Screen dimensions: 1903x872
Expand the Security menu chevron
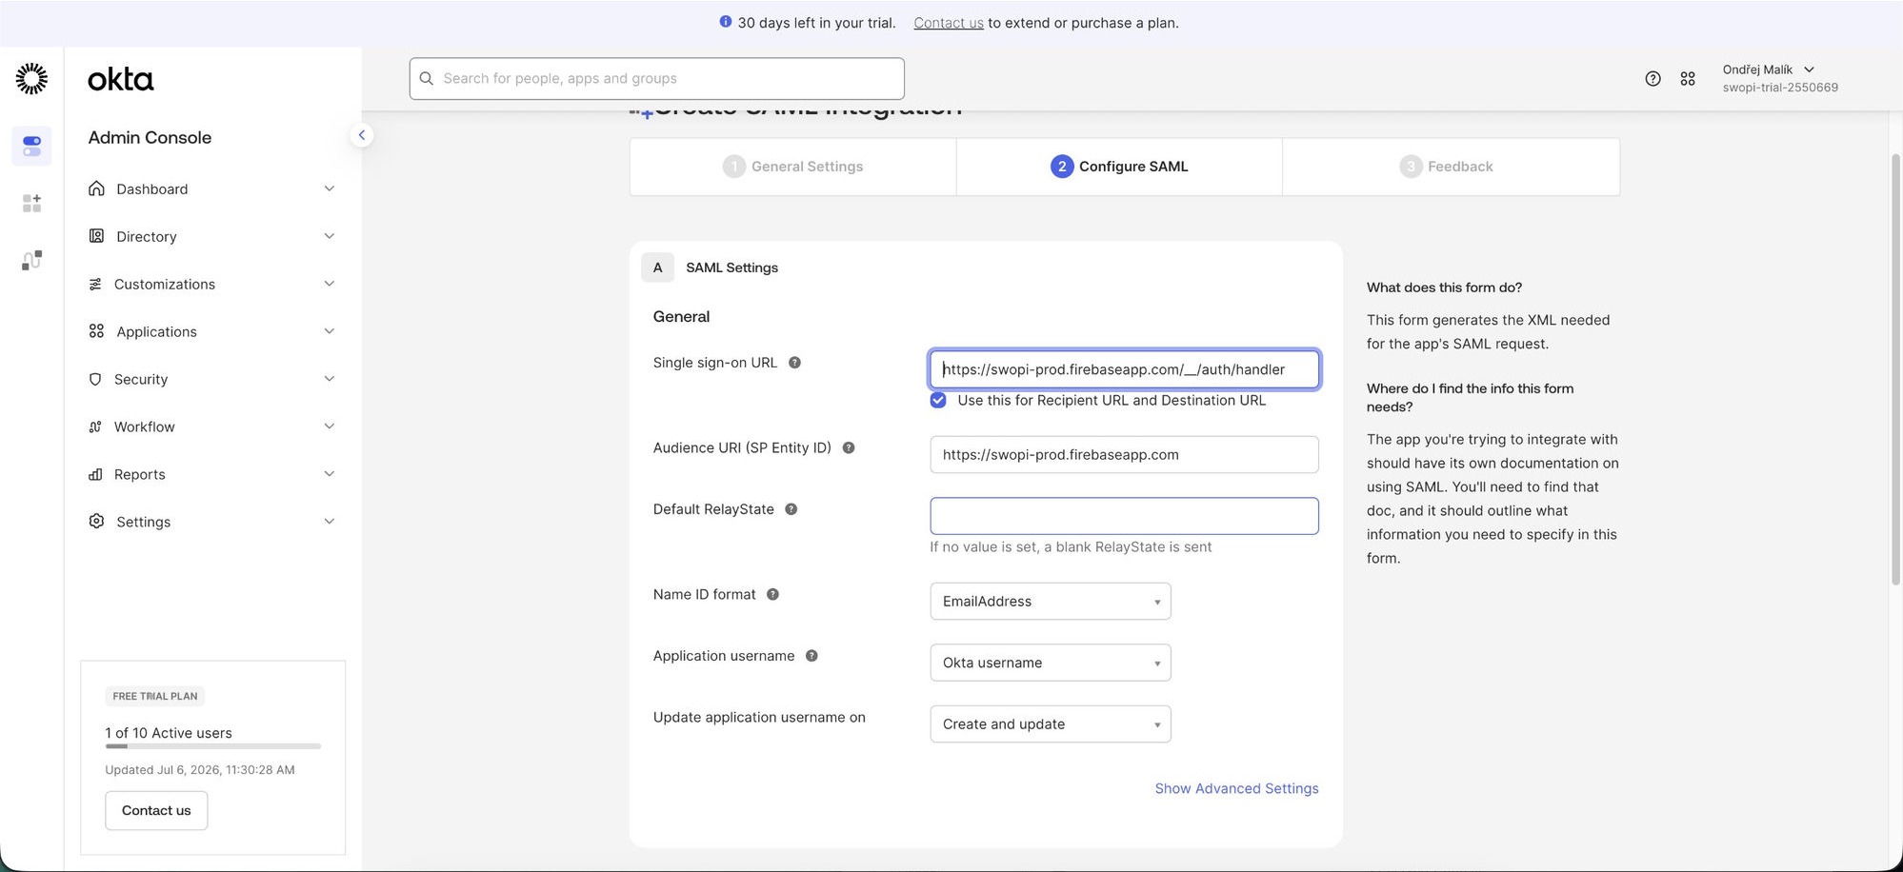330,379
